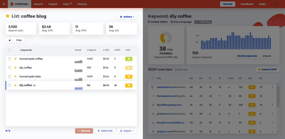The image size is (285, 139).
Task: Click green KD badge 28 for homemade coffee
Action: [129, 59]
